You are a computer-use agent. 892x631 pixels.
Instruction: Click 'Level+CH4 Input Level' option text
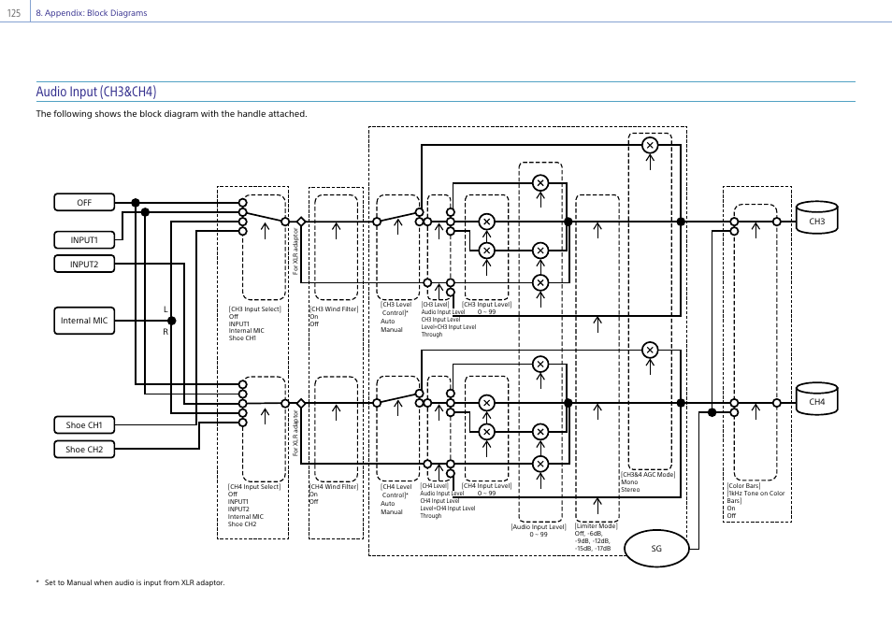pyautogui.click(x=448, y=509)
